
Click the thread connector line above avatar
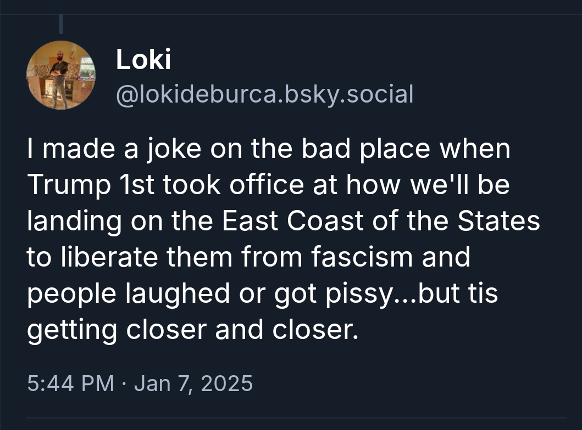click(60, 25)
